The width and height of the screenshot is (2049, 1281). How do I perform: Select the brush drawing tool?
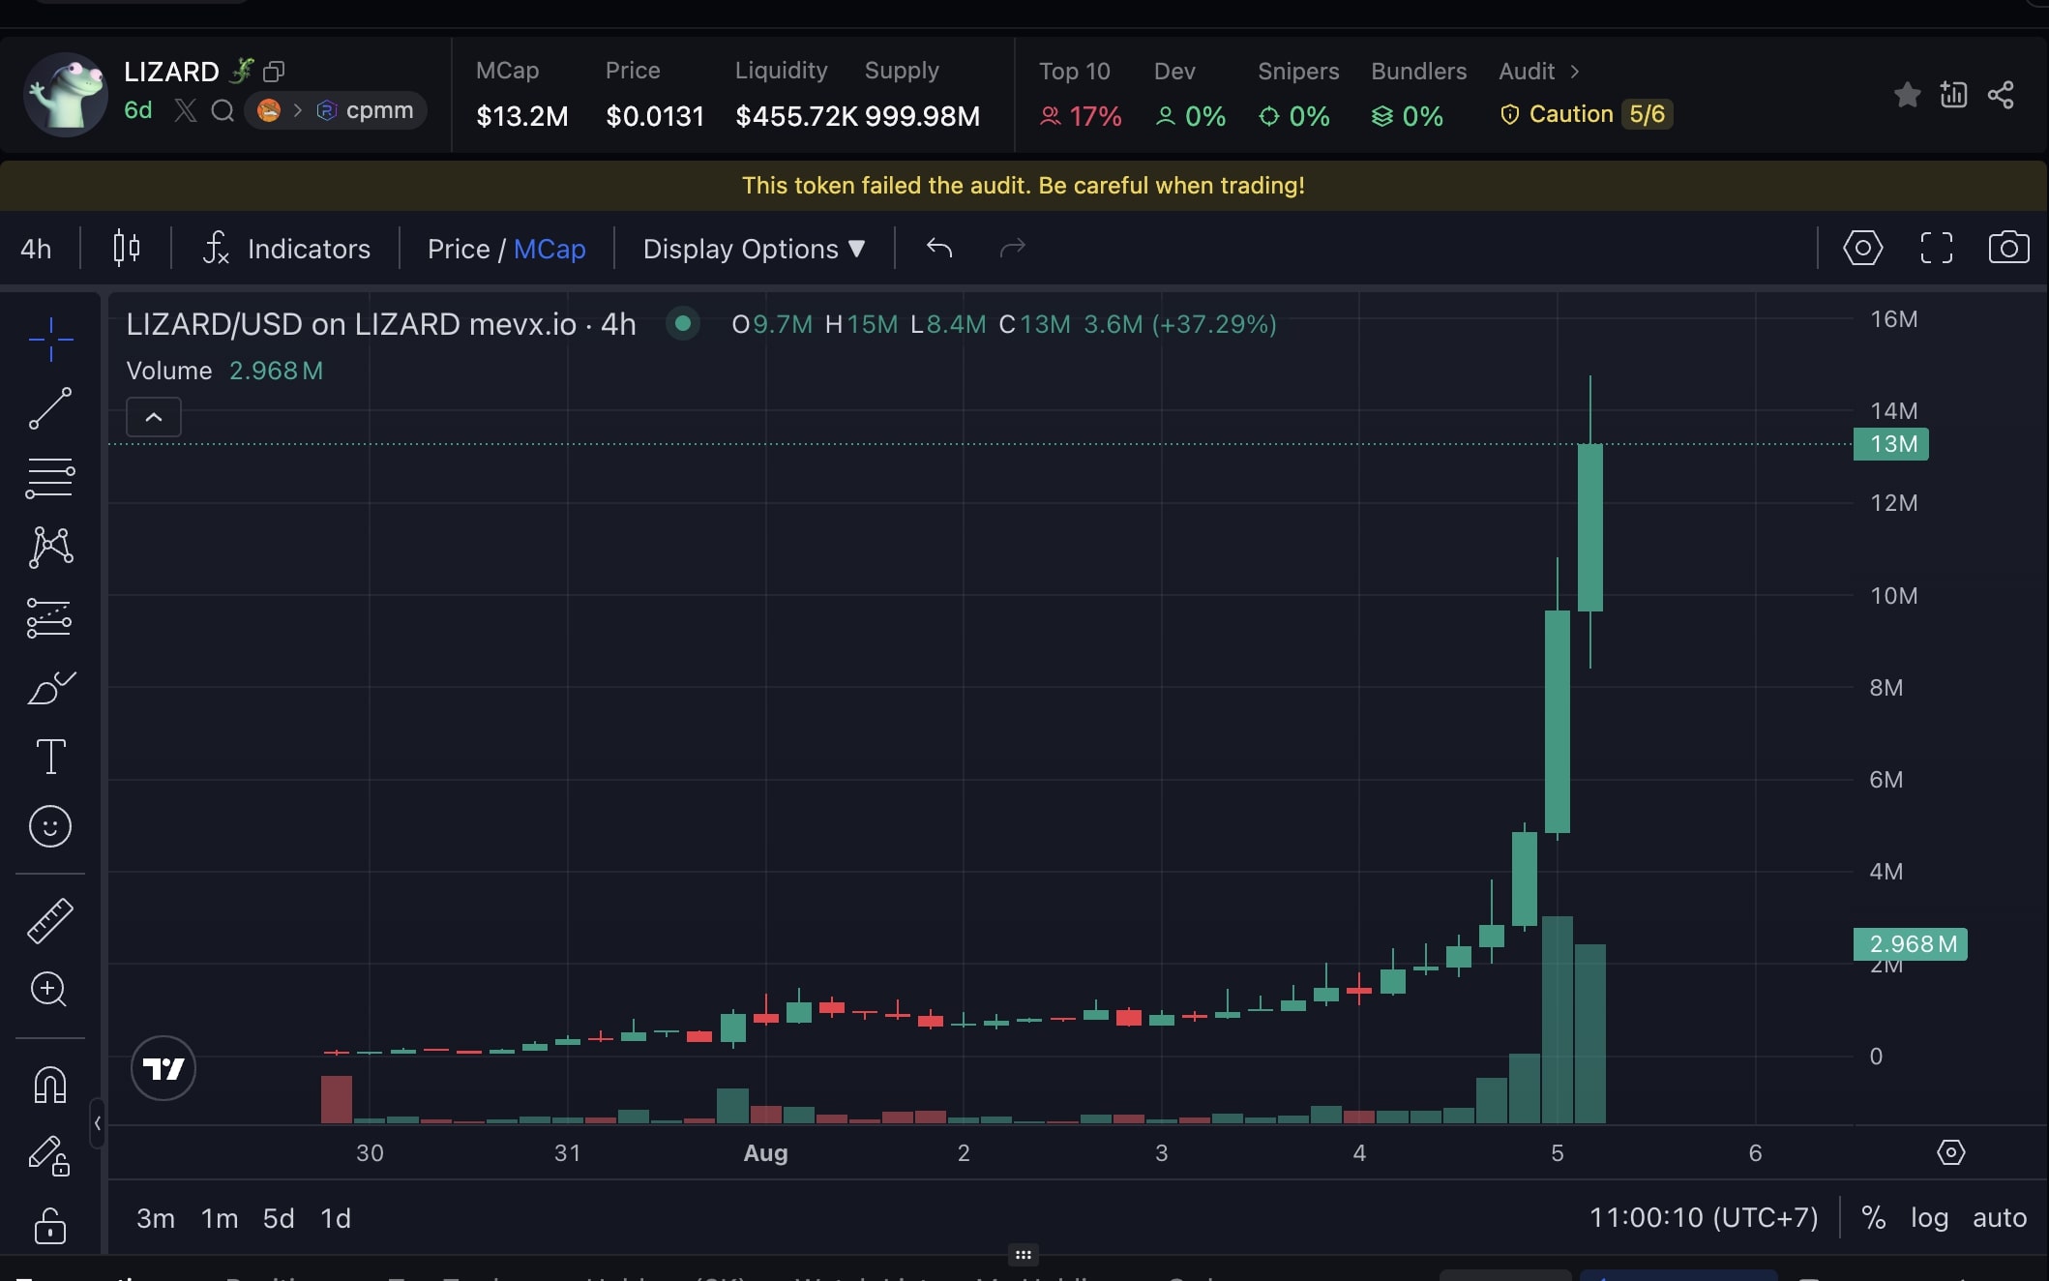click(x=50, y=687)
